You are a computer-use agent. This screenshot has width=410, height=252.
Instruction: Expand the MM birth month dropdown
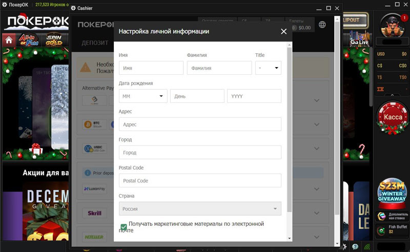click(x=143, y=96)
